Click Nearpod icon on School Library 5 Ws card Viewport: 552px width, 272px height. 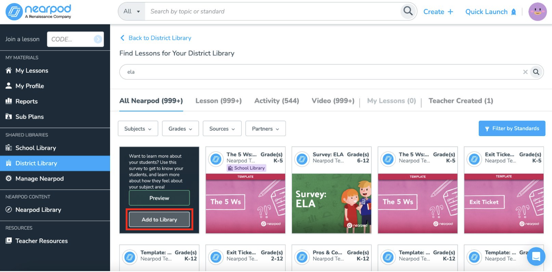(216, 159)
